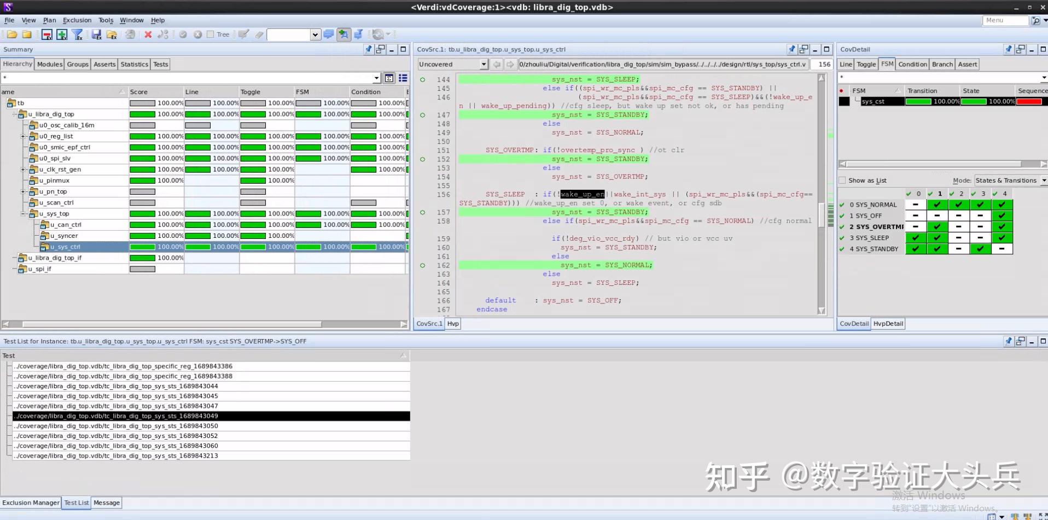Switch to the Modules tab

tap(50, 65)
